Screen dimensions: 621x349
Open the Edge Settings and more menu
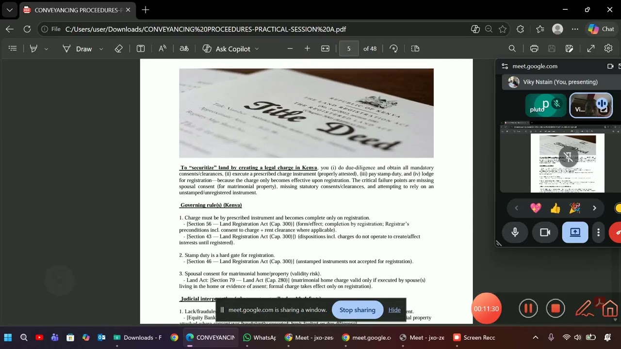[575, 29]
